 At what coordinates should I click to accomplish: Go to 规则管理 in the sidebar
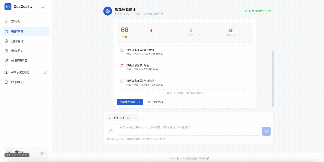(25, 41)
